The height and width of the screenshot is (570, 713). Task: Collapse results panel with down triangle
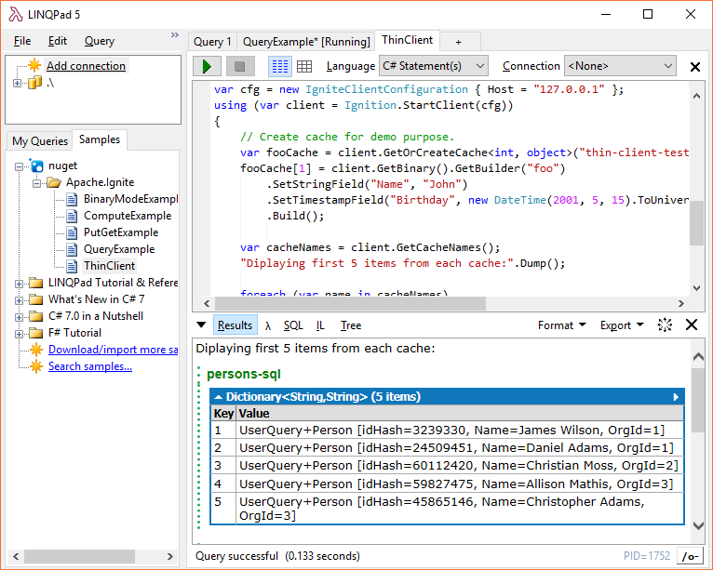coord(201,325)
